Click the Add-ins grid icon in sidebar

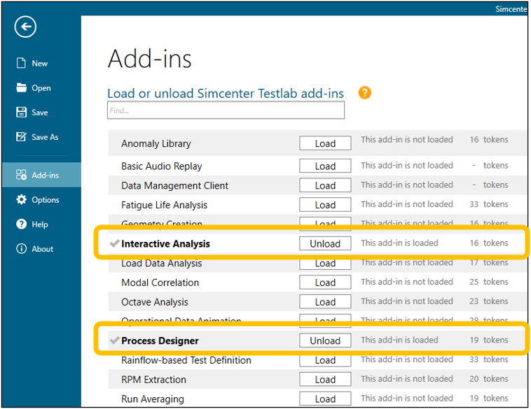point(21,175)
